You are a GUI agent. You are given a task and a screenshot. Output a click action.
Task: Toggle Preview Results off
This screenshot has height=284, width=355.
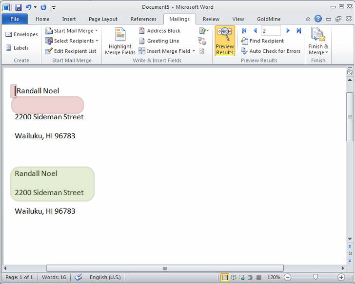pyautogui.click(x=224, y=41)
